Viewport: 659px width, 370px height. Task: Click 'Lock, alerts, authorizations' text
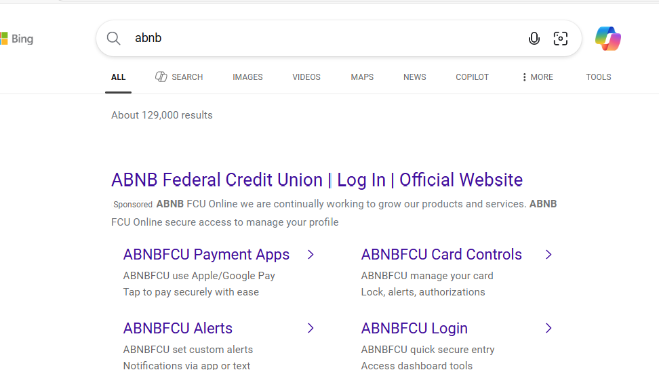[423, 292]
